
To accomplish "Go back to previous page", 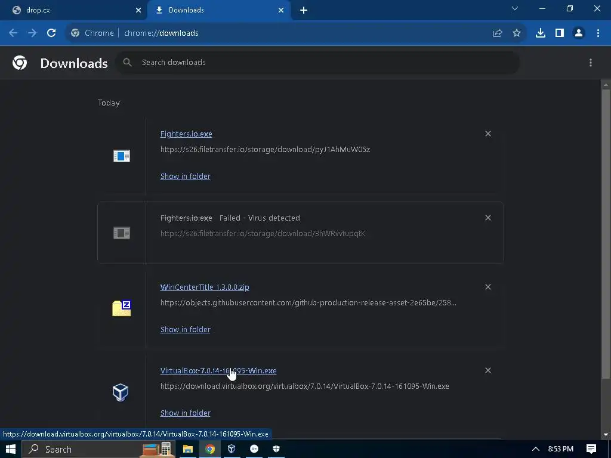I will pos(13,33).
